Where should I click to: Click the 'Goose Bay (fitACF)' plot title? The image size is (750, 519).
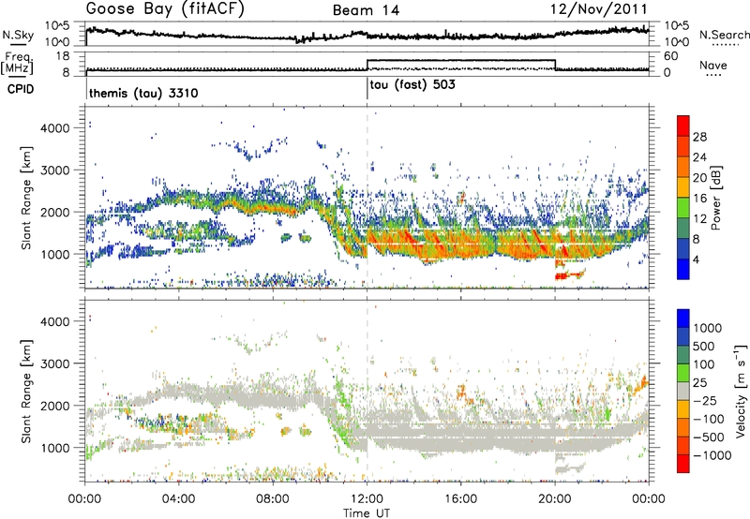[166, 8]
